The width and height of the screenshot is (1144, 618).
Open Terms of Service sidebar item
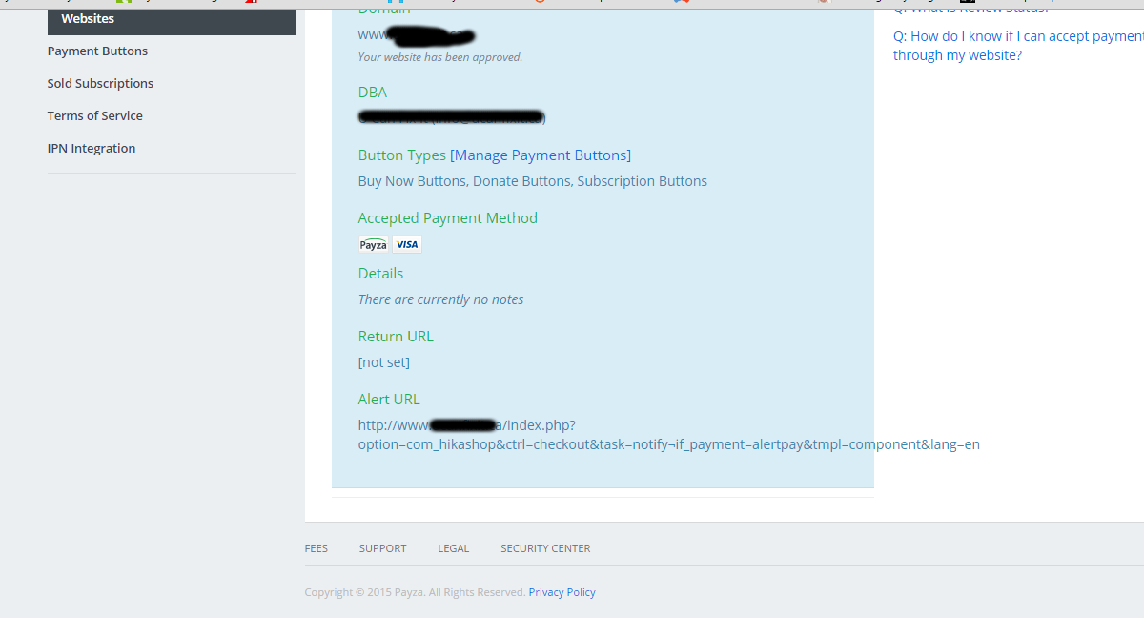coord(95,116)
